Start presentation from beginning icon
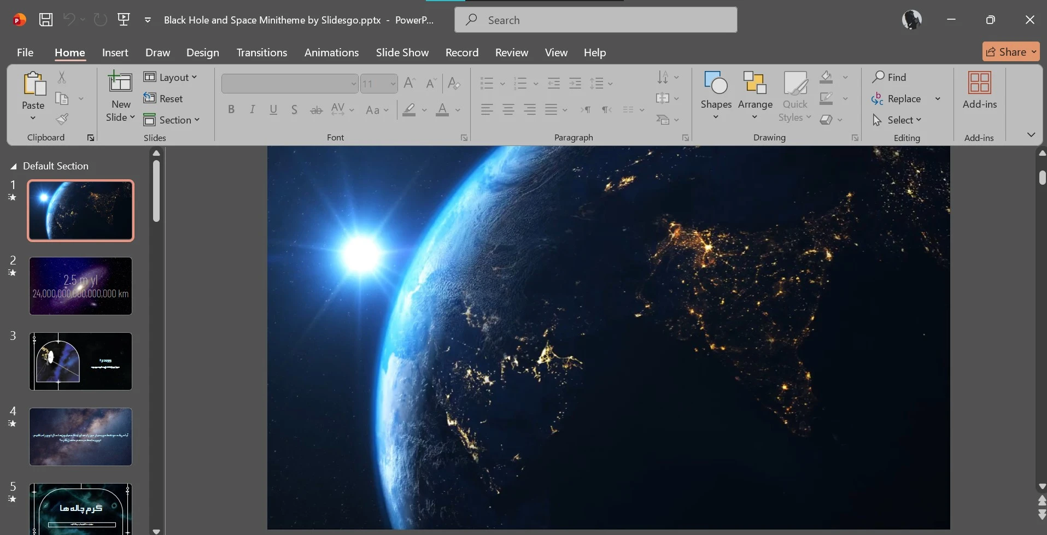1047x535 pixels. [124, 20]
